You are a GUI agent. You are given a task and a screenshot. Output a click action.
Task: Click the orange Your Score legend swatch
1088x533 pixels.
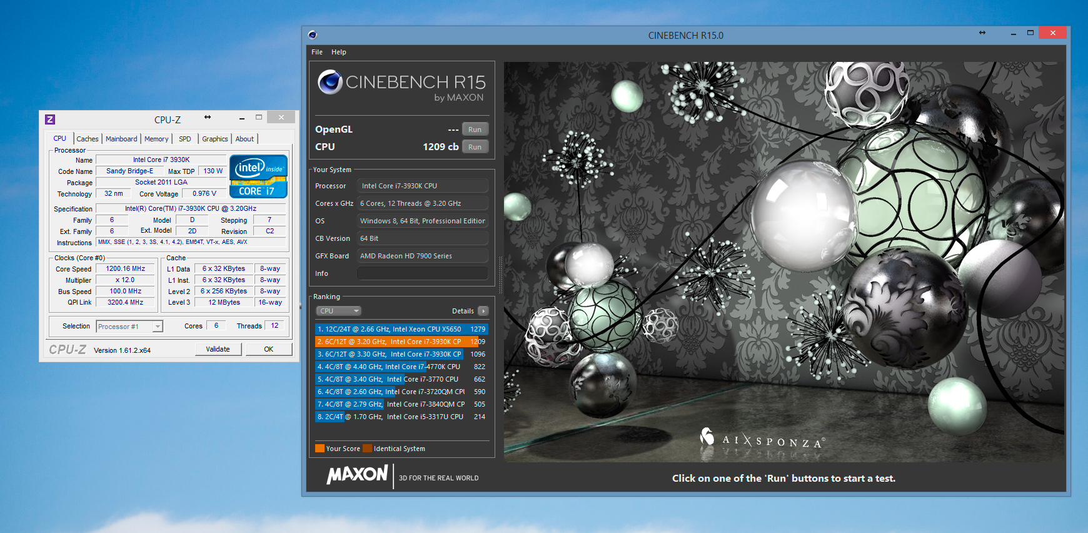pyautogui.click(x=320, y=449)
